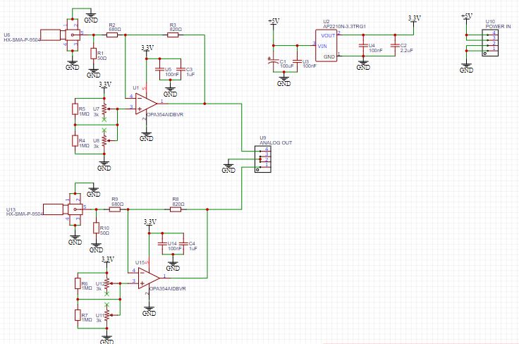
Task: Click resistor R3 820Ω in feedback path
Action: tap(173, 33)
